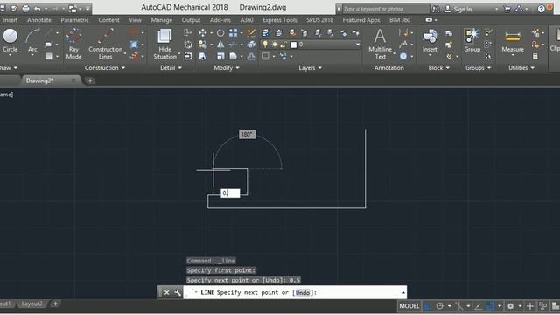Select the Array tool in Modify panel

pos(234,33)
